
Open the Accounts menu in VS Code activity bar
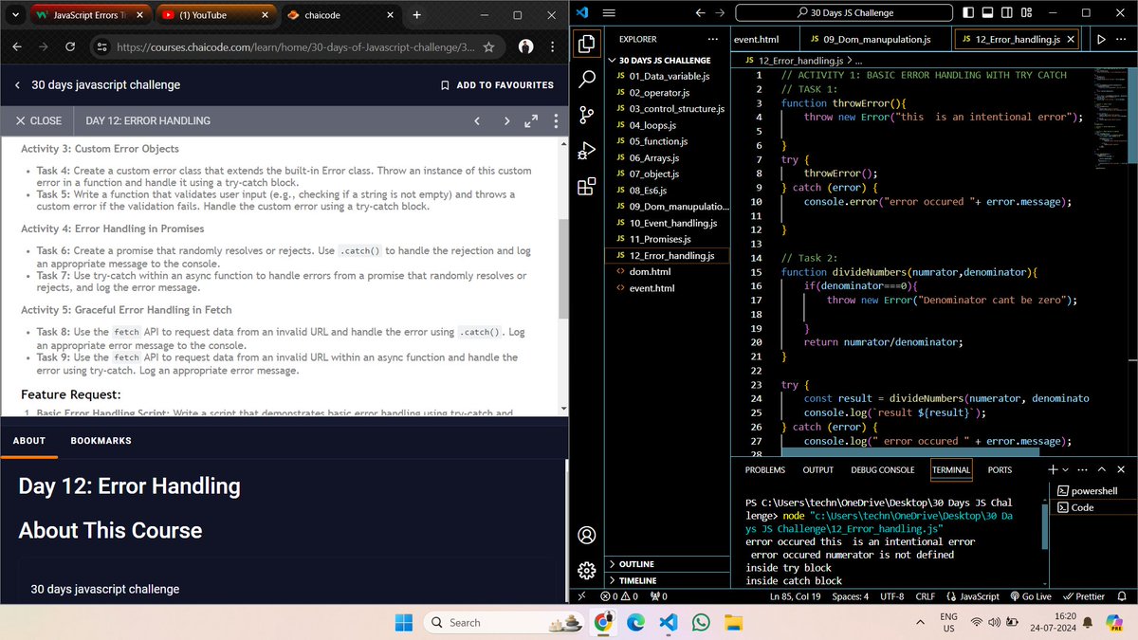click(586, 535)
